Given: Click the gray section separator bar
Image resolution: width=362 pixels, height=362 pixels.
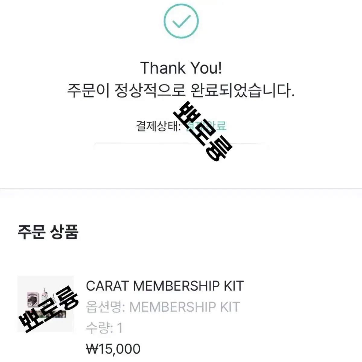Looking at the screenshot, I should pos(181,189).
